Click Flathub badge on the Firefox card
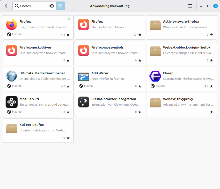 click(14, 34)
